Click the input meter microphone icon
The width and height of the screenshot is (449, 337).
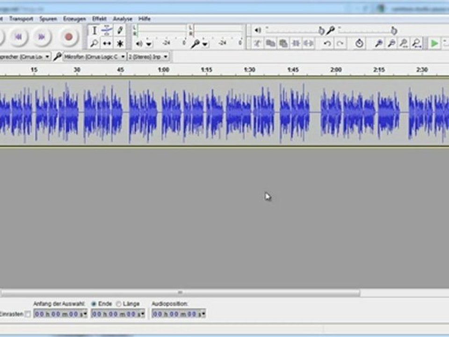point(196,44)
